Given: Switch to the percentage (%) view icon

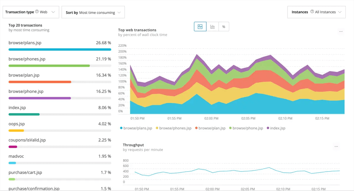Looking at the screenshot, I should [x=224, y=26].
